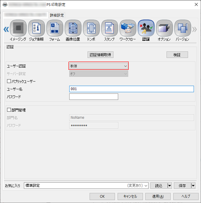This screenshot has height=203, width=201.
Task: Toggle the パブリックユーザー checkbox
Action: [x=9, y=81]
